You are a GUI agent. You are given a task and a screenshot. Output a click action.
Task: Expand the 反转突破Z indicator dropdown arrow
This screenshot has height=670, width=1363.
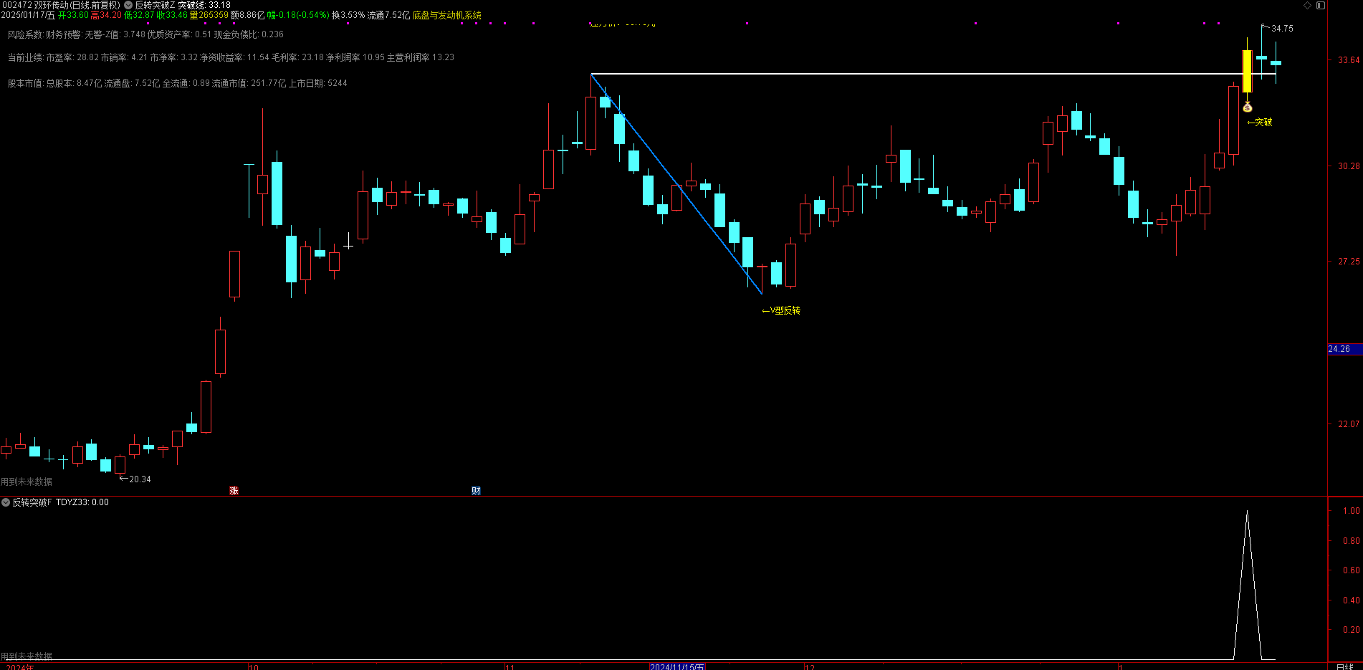[129, 5]
